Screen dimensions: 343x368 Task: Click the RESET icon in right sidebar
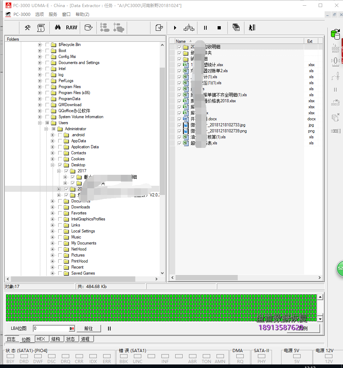(336, 48)
